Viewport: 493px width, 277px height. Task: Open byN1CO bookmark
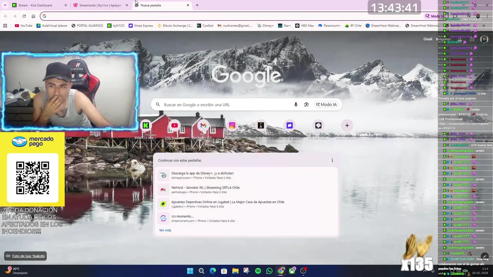[x=116, y=26]
